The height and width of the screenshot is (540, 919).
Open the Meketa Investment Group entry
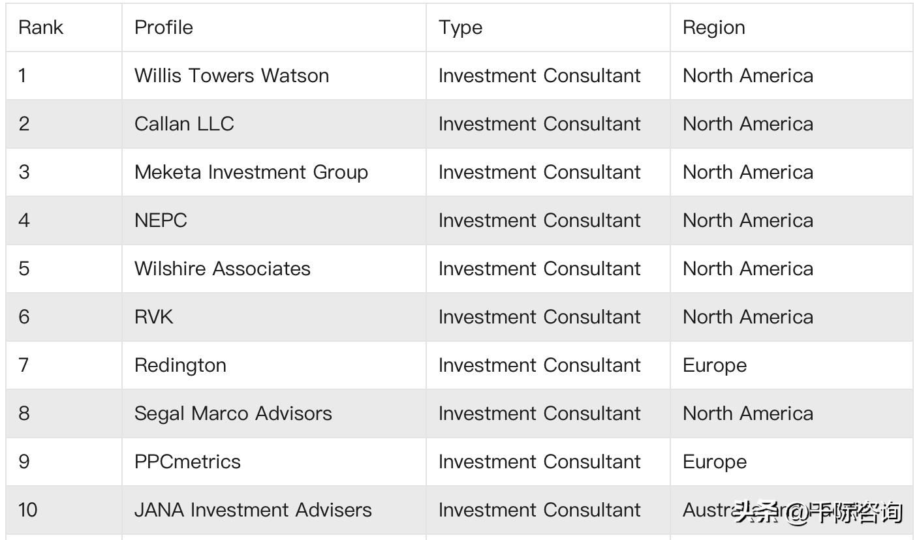tap(251, 172)
